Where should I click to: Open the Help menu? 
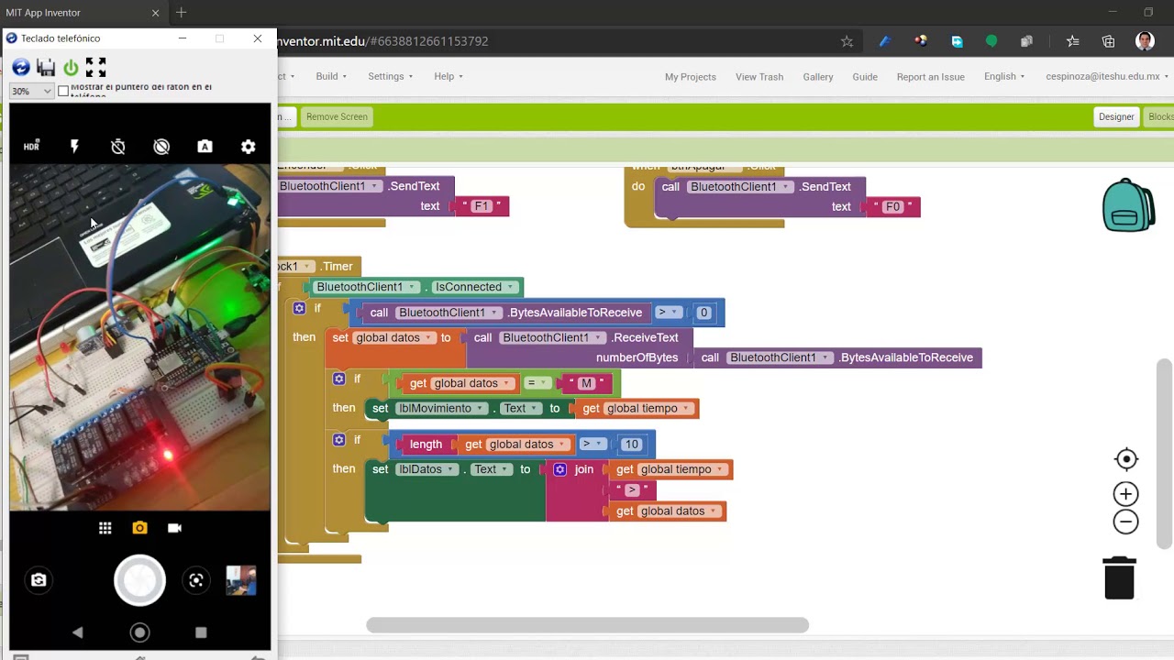click(x=449, y=76)
